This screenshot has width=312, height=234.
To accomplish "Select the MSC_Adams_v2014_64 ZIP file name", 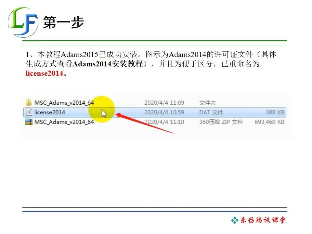I will coord(64,122).
